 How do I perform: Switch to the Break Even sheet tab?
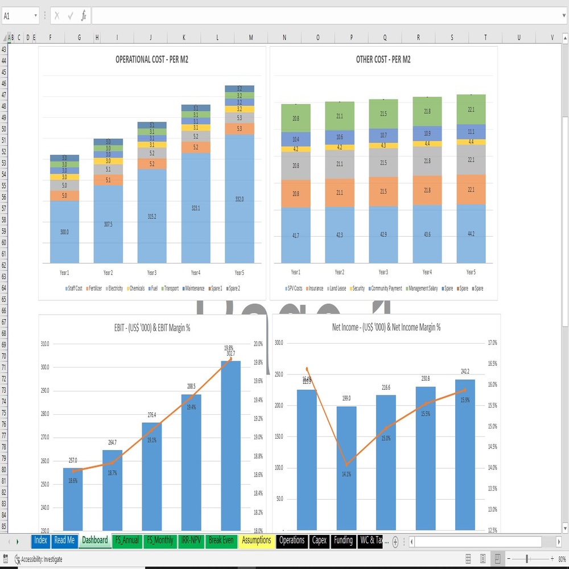[x=221, y=541]
